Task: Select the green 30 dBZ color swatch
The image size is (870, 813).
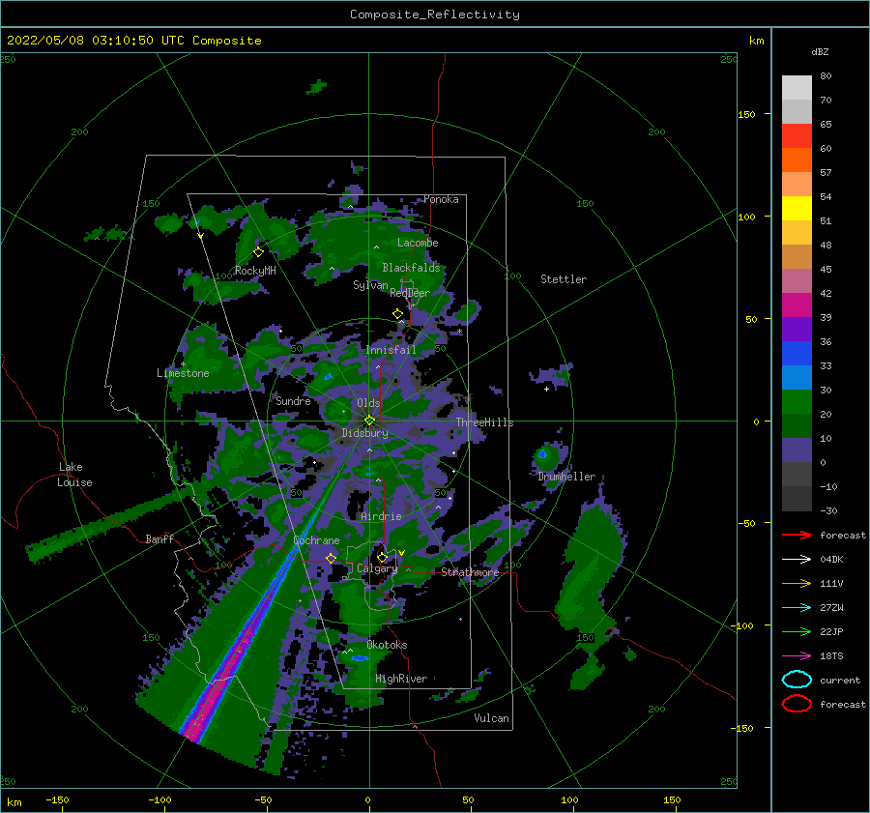Action: point(797,401)
